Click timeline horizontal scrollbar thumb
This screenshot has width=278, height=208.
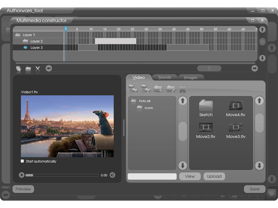click(209, 68)
